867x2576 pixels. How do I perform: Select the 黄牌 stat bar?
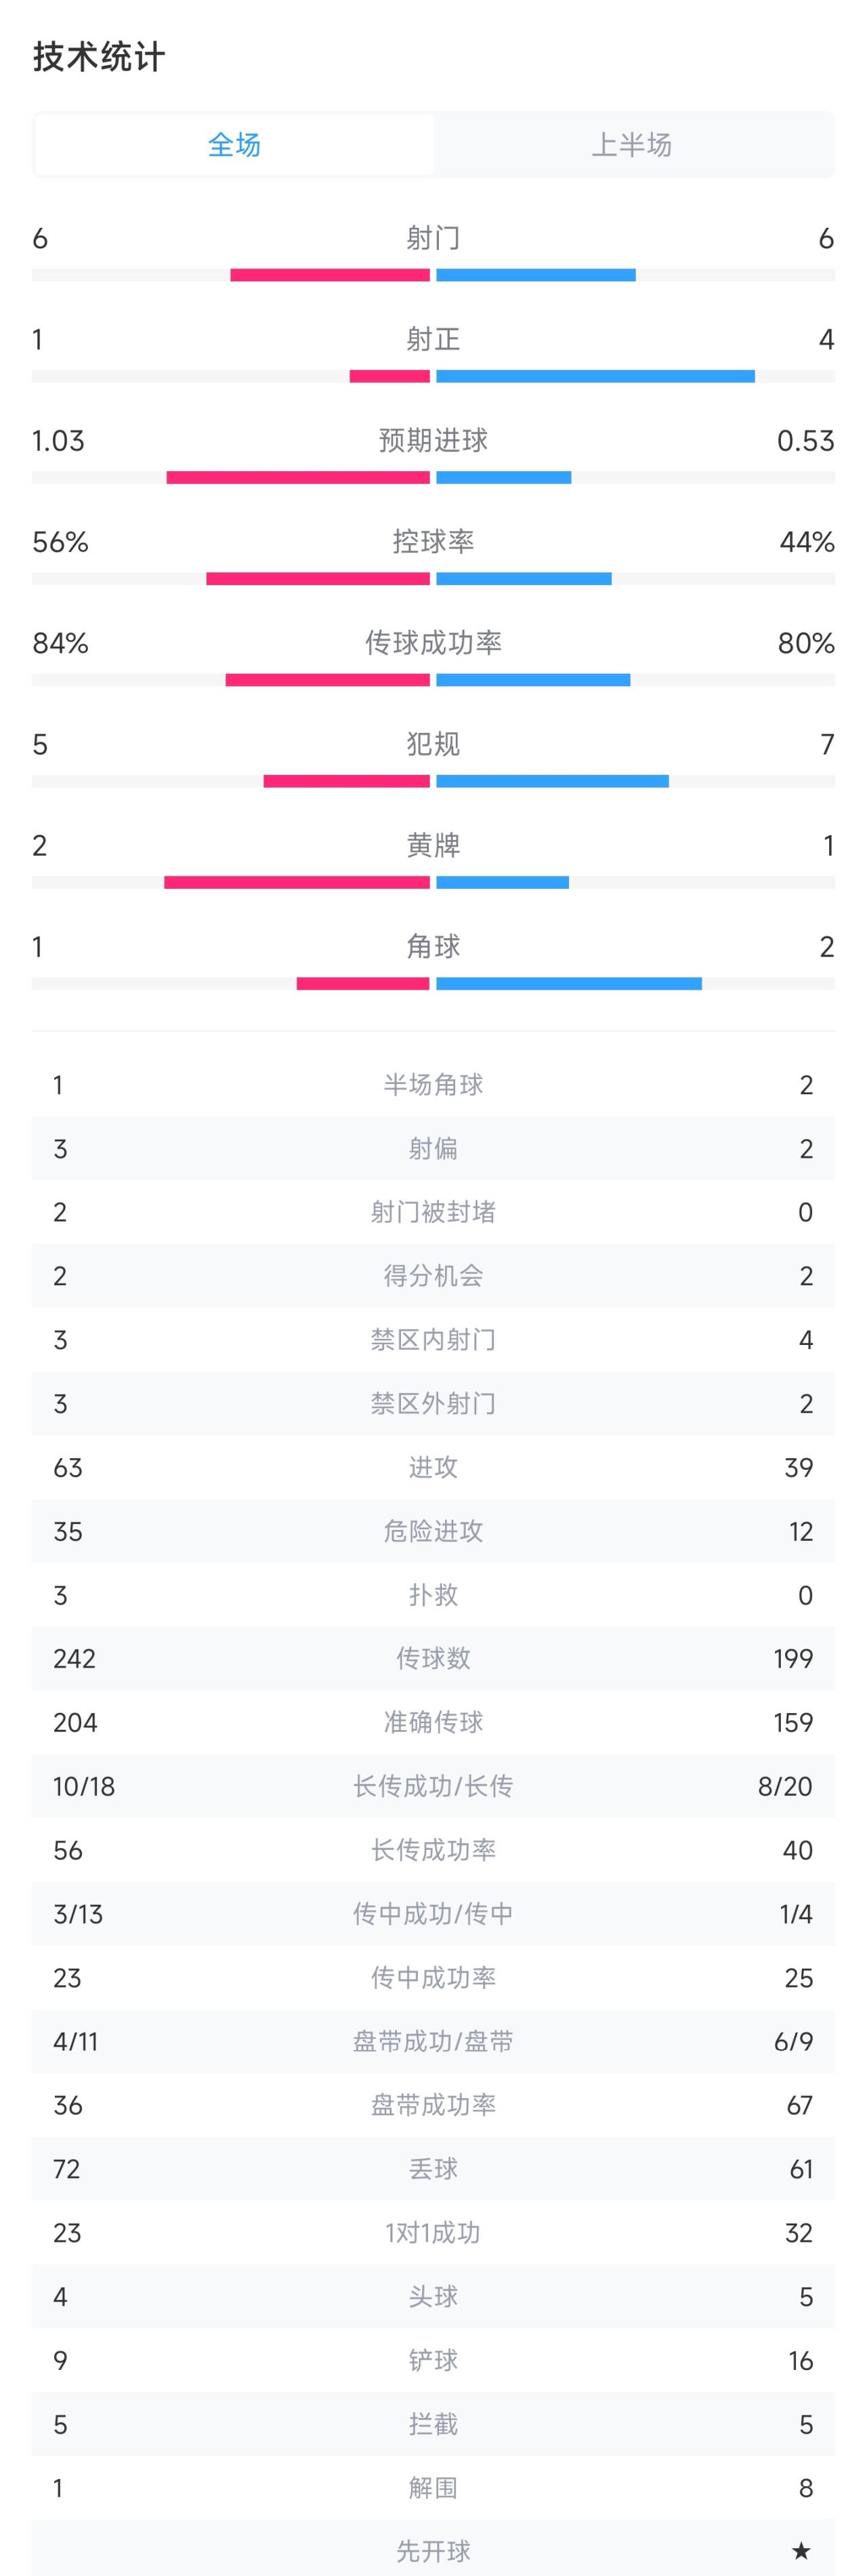tap(433, 882)
